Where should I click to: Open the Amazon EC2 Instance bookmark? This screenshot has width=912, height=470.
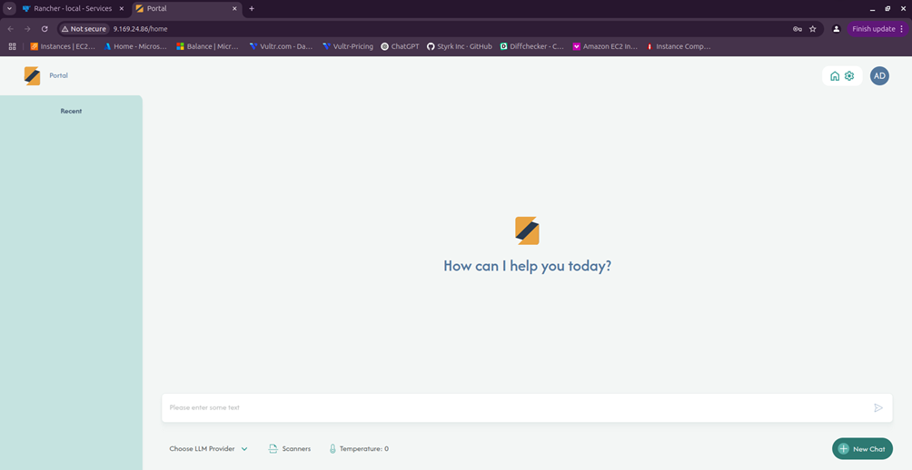(x=606, y=46)
